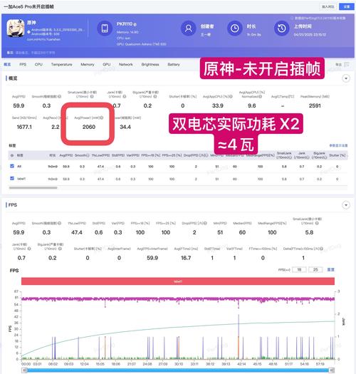Click the Peak(Memory) value 2591

315,105
